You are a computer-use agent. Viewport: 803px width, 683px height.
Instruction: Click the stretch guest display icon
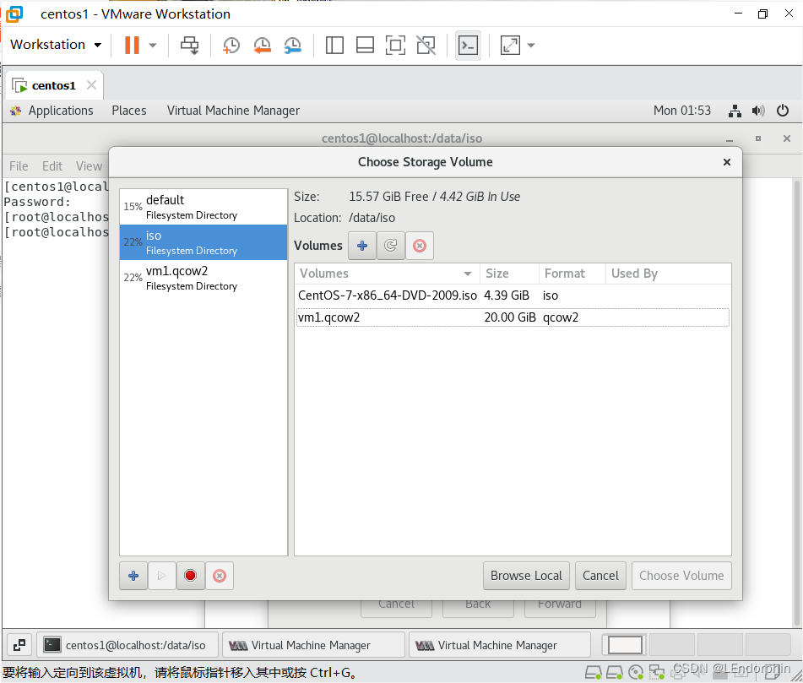[510, 45]
